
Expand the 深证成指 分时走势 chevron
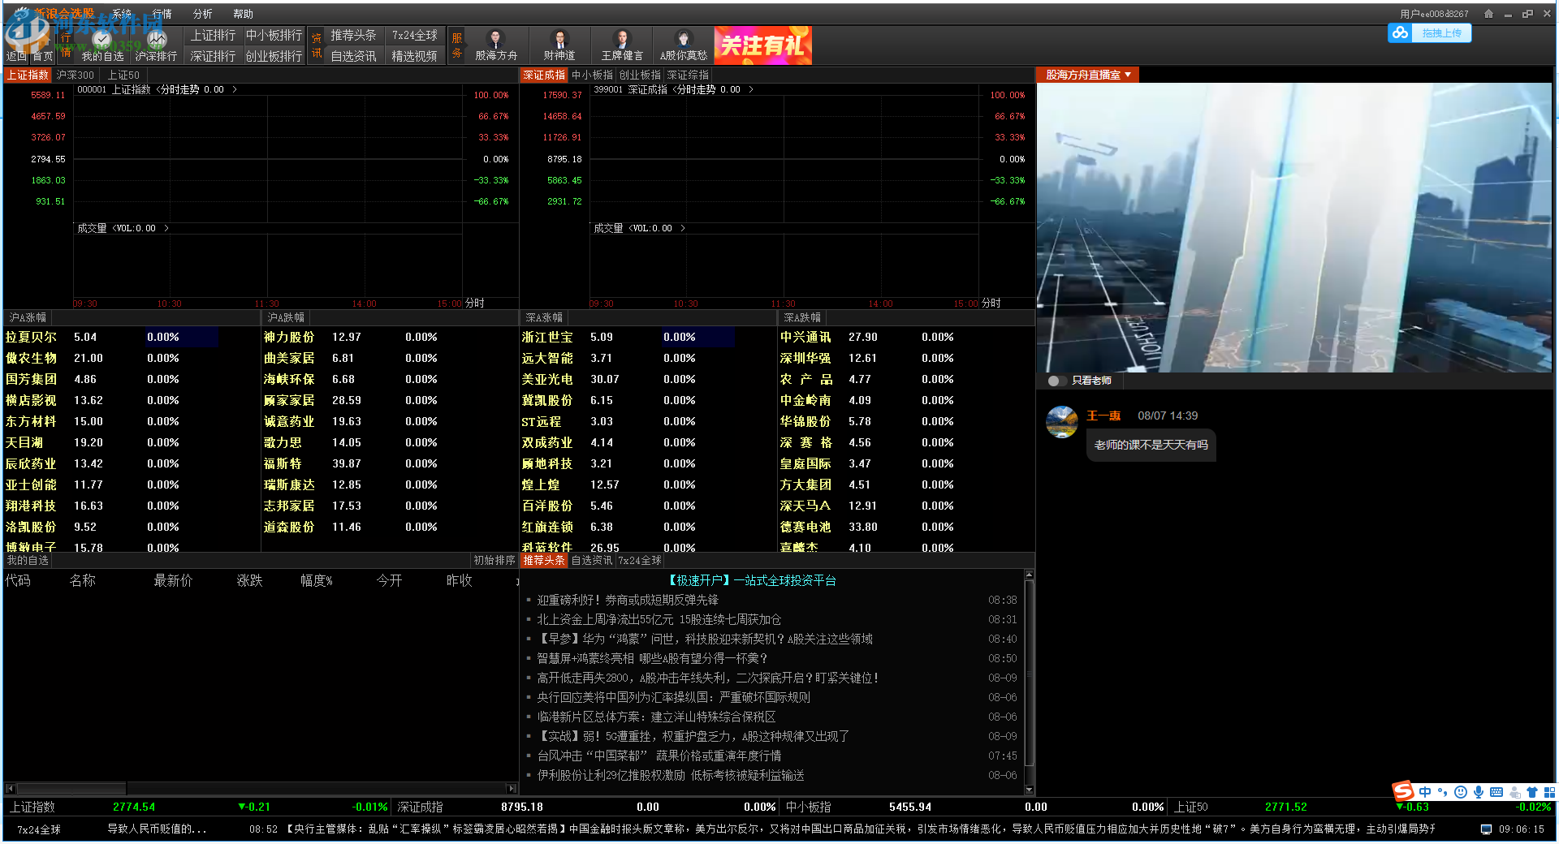[x=751, y=90]
